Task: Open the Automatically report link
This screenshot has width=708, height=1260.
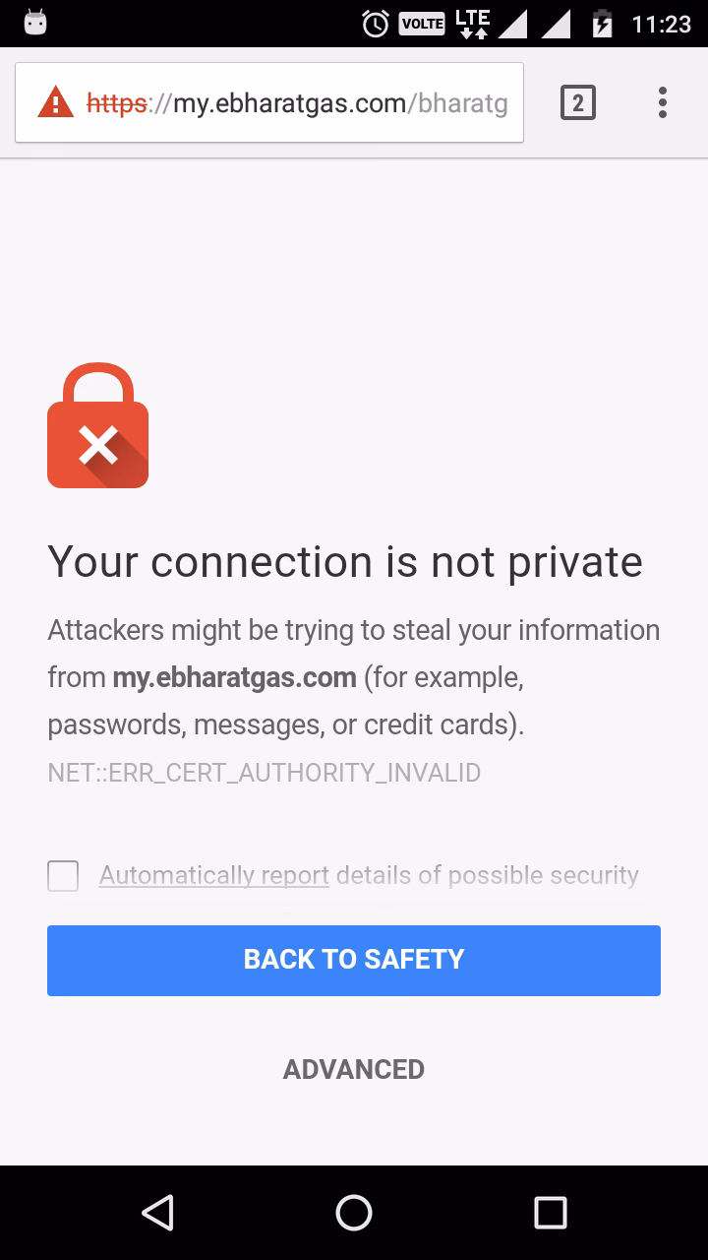Action: coord(212,875)
